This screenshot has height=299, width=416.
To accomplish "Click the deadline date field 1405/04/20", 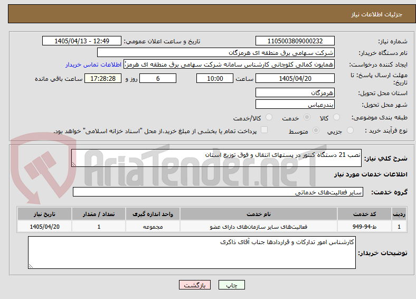I will tap(295, 78).
